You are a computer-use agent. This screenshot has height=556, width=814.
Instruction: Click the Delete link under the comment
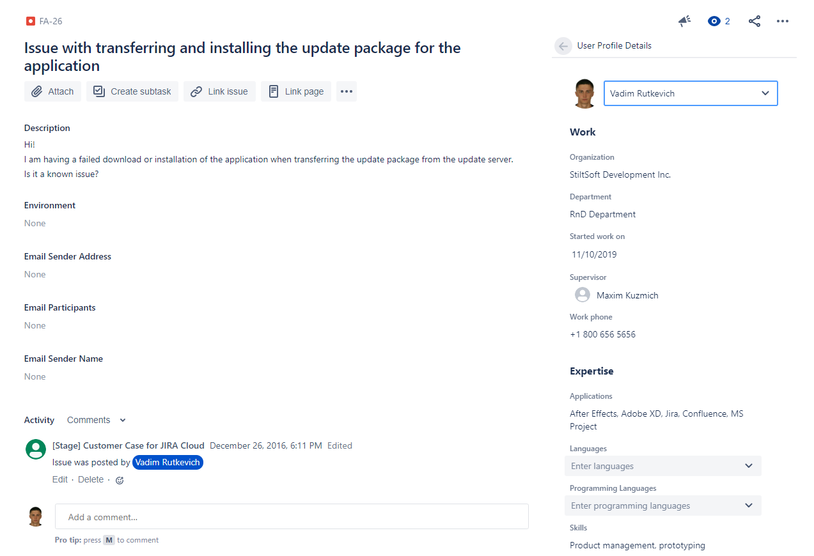coord(91,479)
